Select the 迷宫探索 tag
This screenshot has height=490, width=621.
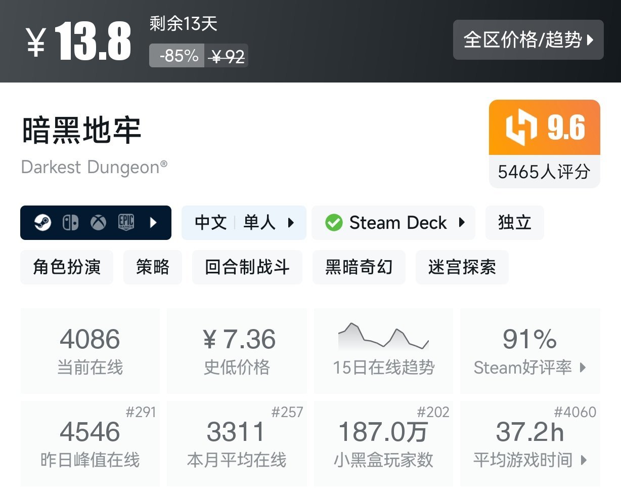(462, 267)
